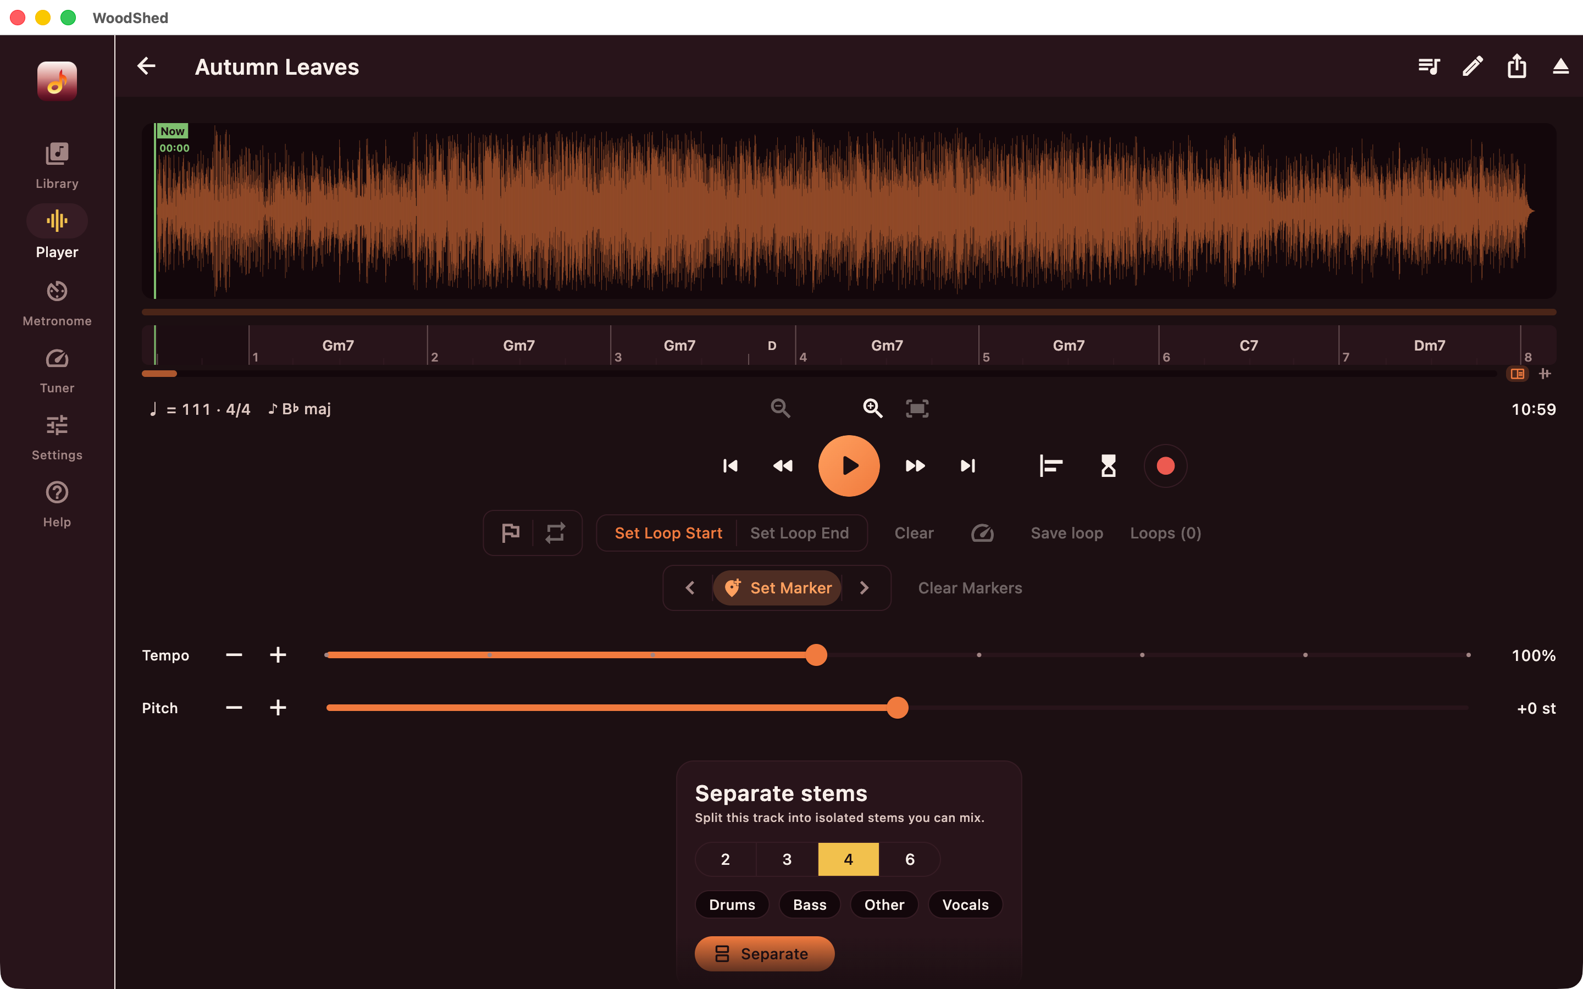Toggle the hourglass count-in icon
This screenshot has height=989, width=1583.
(x=1108, y=466)
